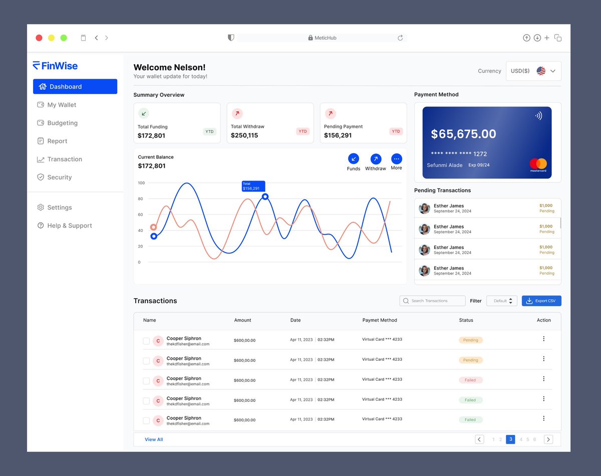Open the Default filter dropdown

[502, 301]
